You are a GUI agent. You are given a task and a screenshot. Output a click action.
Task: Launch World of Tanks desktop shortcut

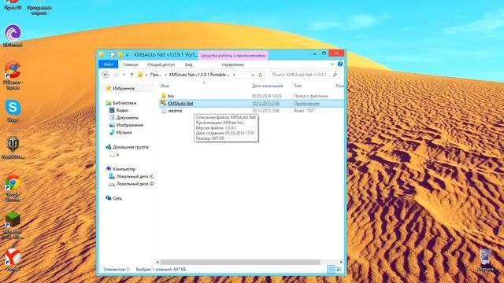tap(13, 145)
